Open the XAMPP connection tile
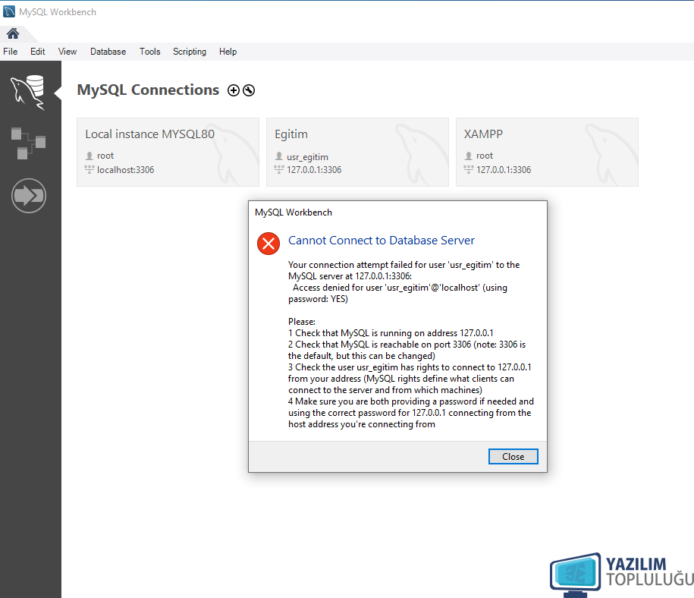The image size is (694, 598). pos(547,152)
